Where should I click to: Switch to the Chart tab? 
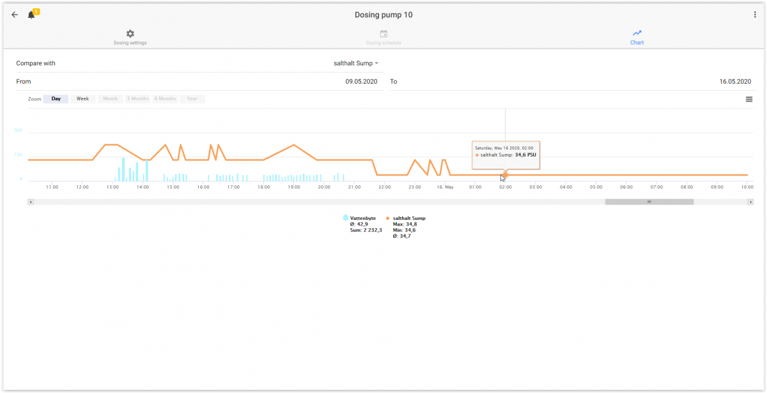tap(637, 37)
